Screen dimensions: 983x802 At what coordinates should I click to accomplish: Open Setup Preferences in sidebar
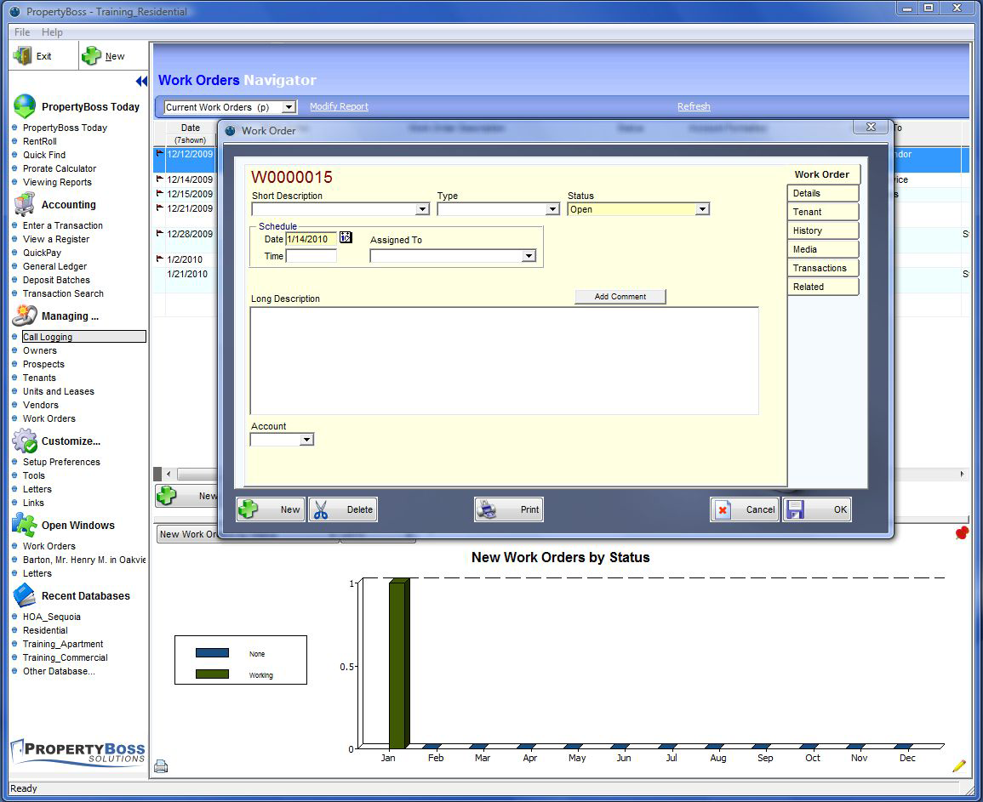(61, 462)
